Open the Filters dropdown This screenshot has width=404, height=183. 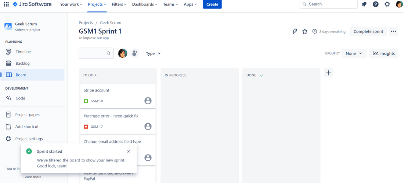(x=119, y=4)
